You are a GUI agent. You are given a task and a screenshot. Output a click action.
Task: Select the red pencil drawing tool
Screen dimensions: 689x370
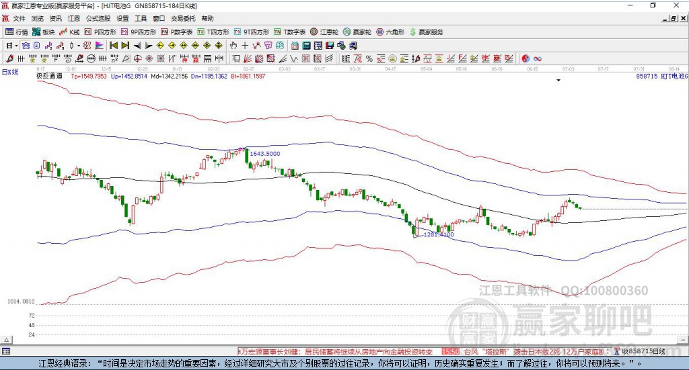tap(9, 58)
